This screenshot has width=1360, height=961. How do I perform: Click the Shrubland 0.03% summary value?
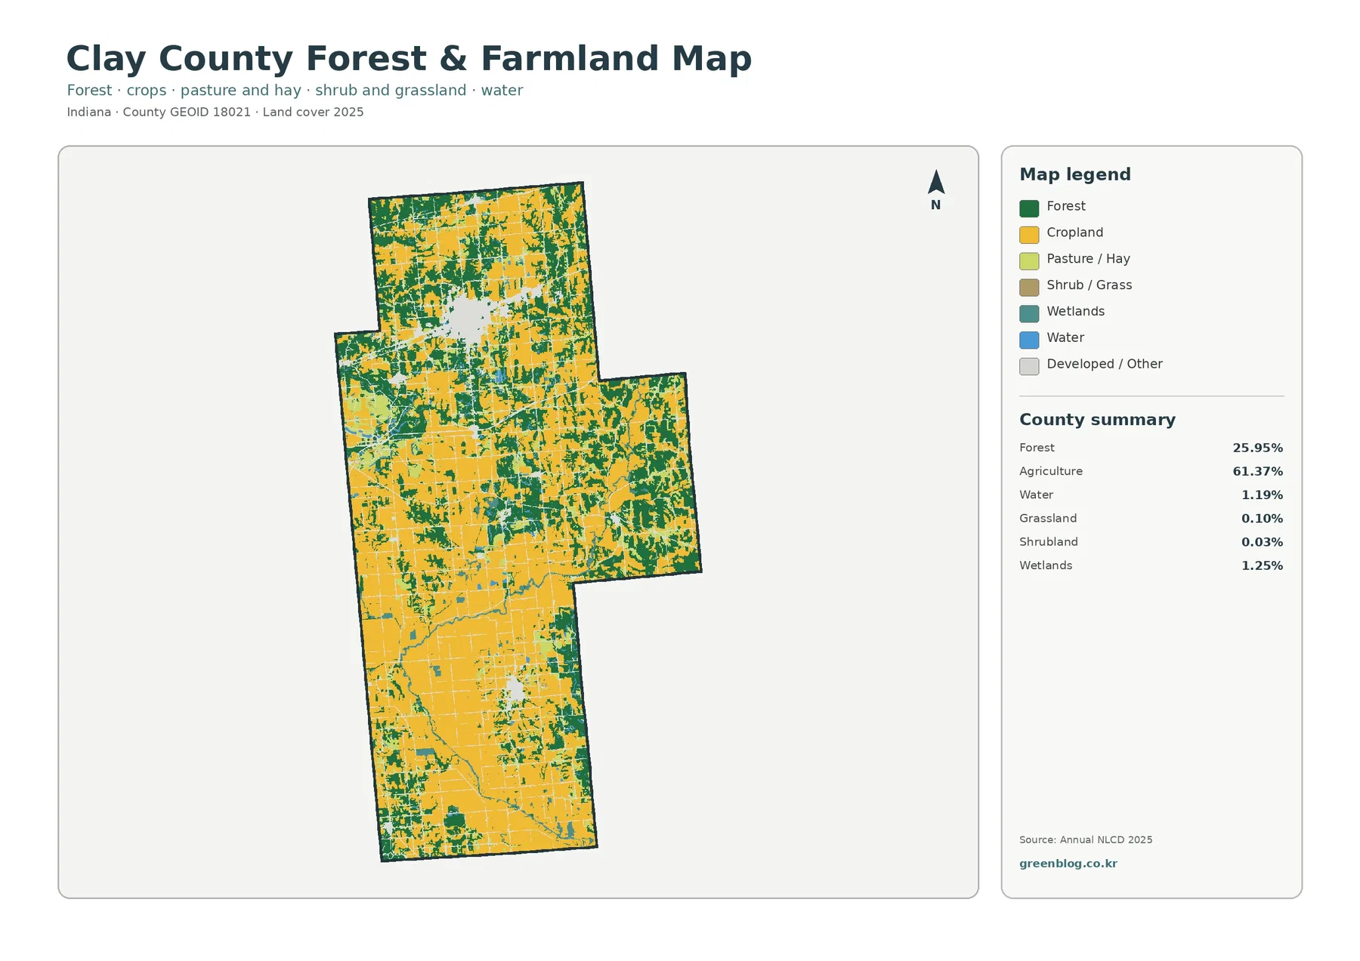point(1262,542)
